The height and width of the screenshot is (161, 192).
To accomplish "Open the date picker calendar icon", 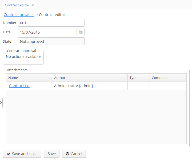I will [81, 32].
